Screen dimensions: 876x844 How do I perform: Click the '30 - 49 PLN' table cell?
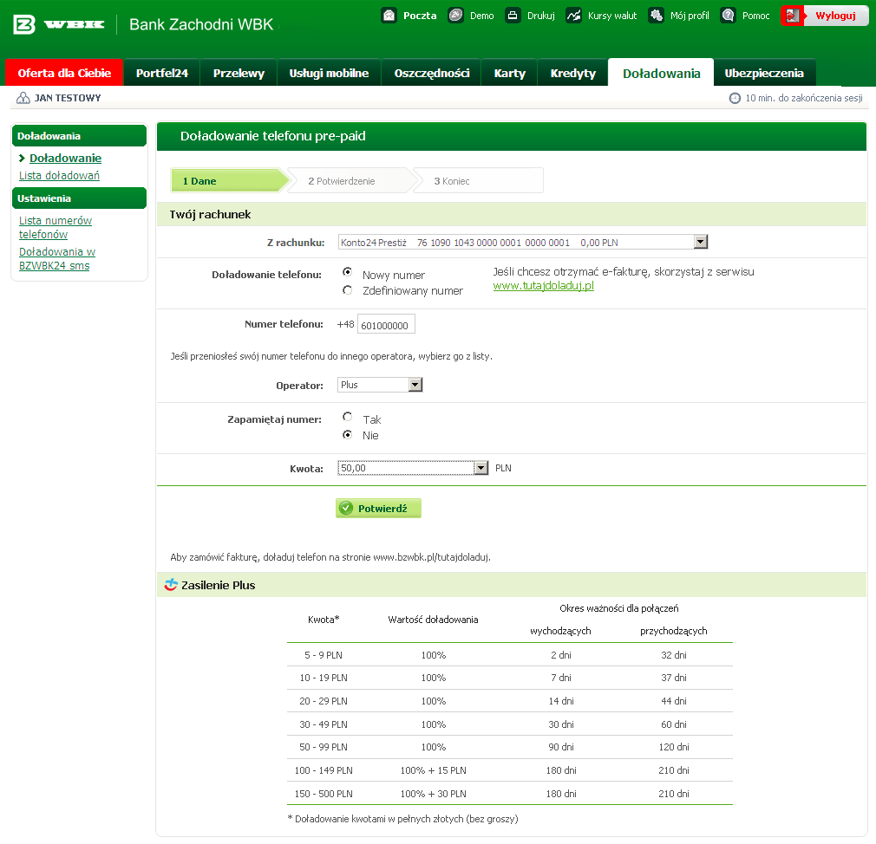(324, 724)
